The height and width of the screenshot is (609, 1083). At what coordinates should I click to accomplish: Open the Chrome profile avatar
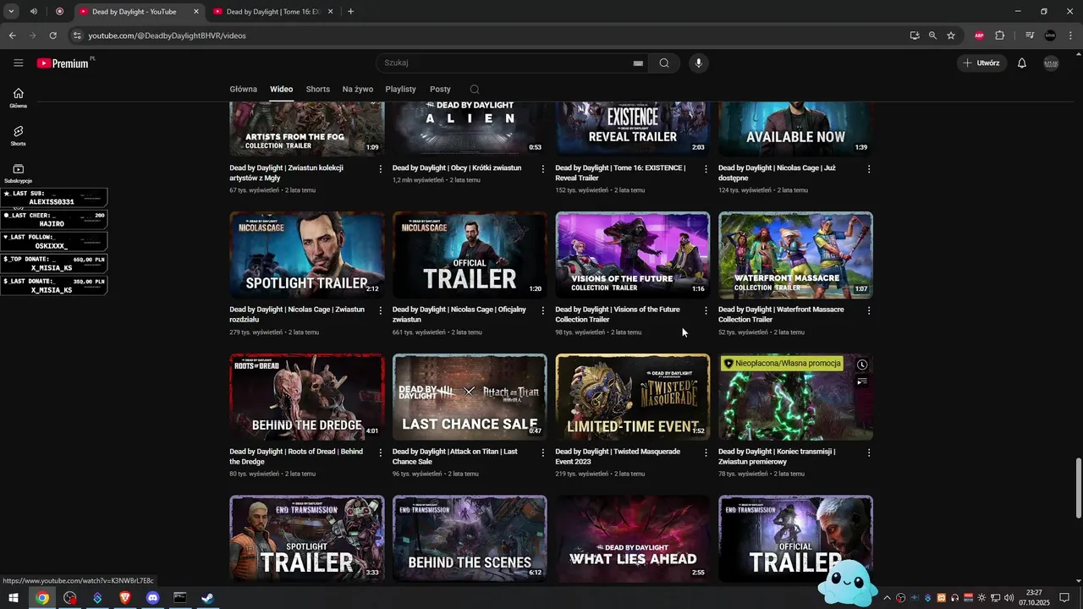click(1050, 36)
